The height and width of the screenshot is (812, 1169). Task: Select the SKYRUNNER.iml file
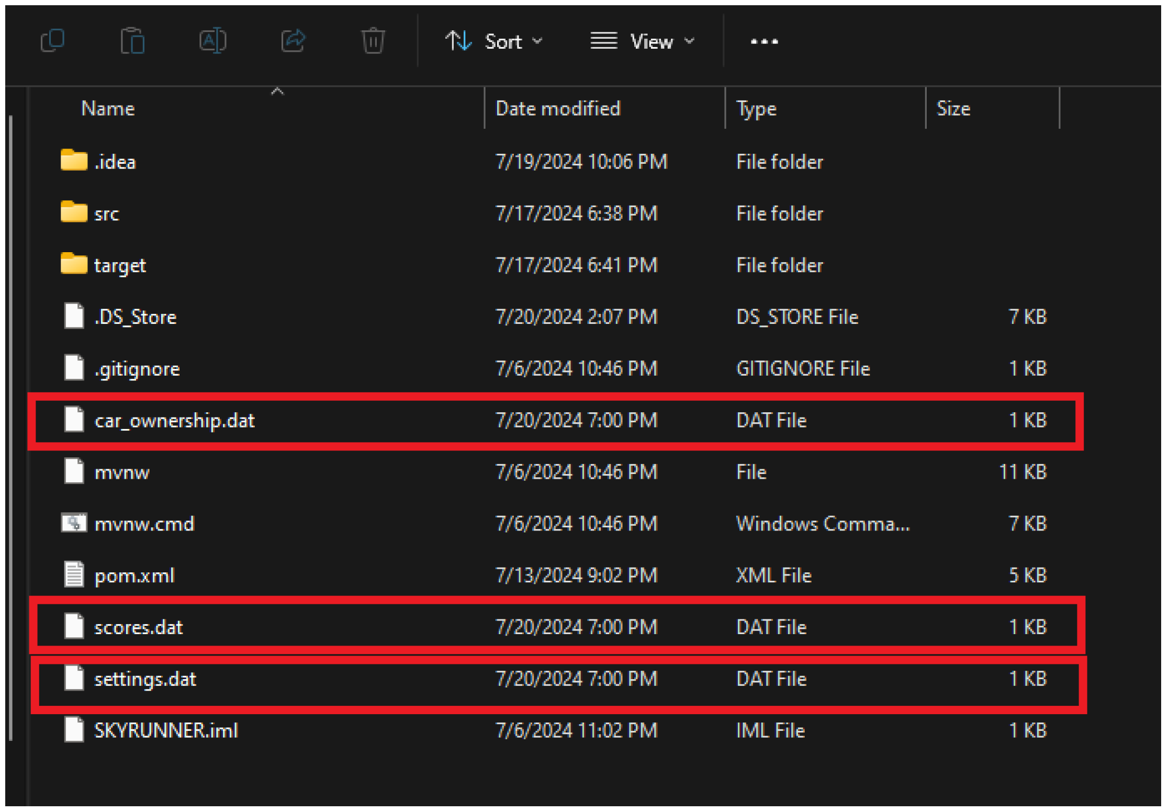click(x=166, y=730)
